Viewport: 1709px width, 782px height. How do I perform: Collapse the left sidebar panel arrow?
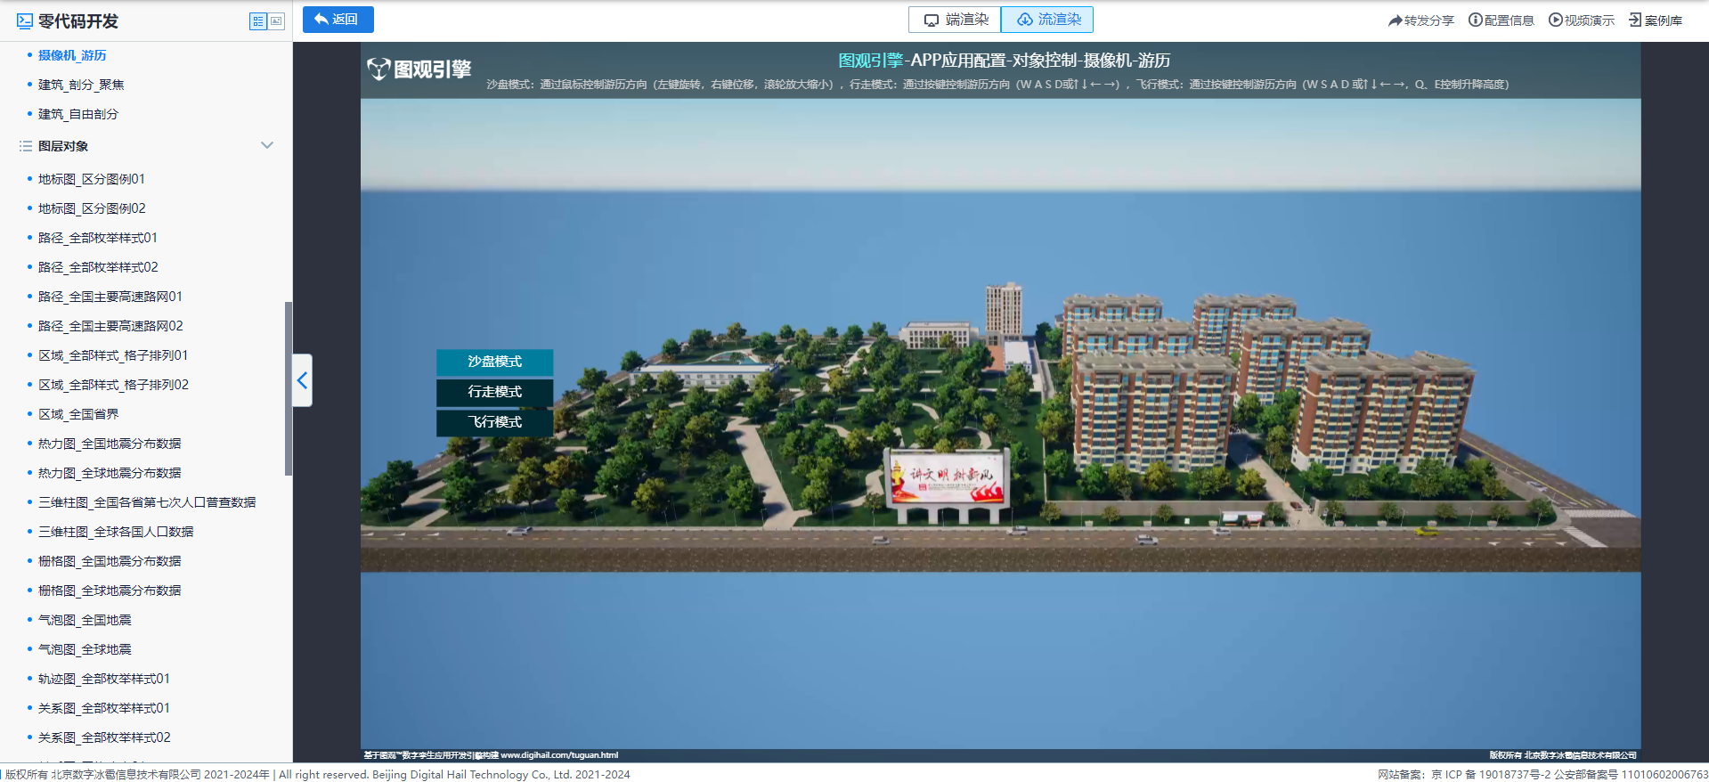[x=302, y=380]
